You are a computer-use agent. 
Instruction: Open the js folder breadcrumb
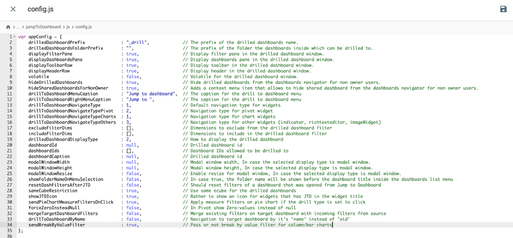[68, 27]
